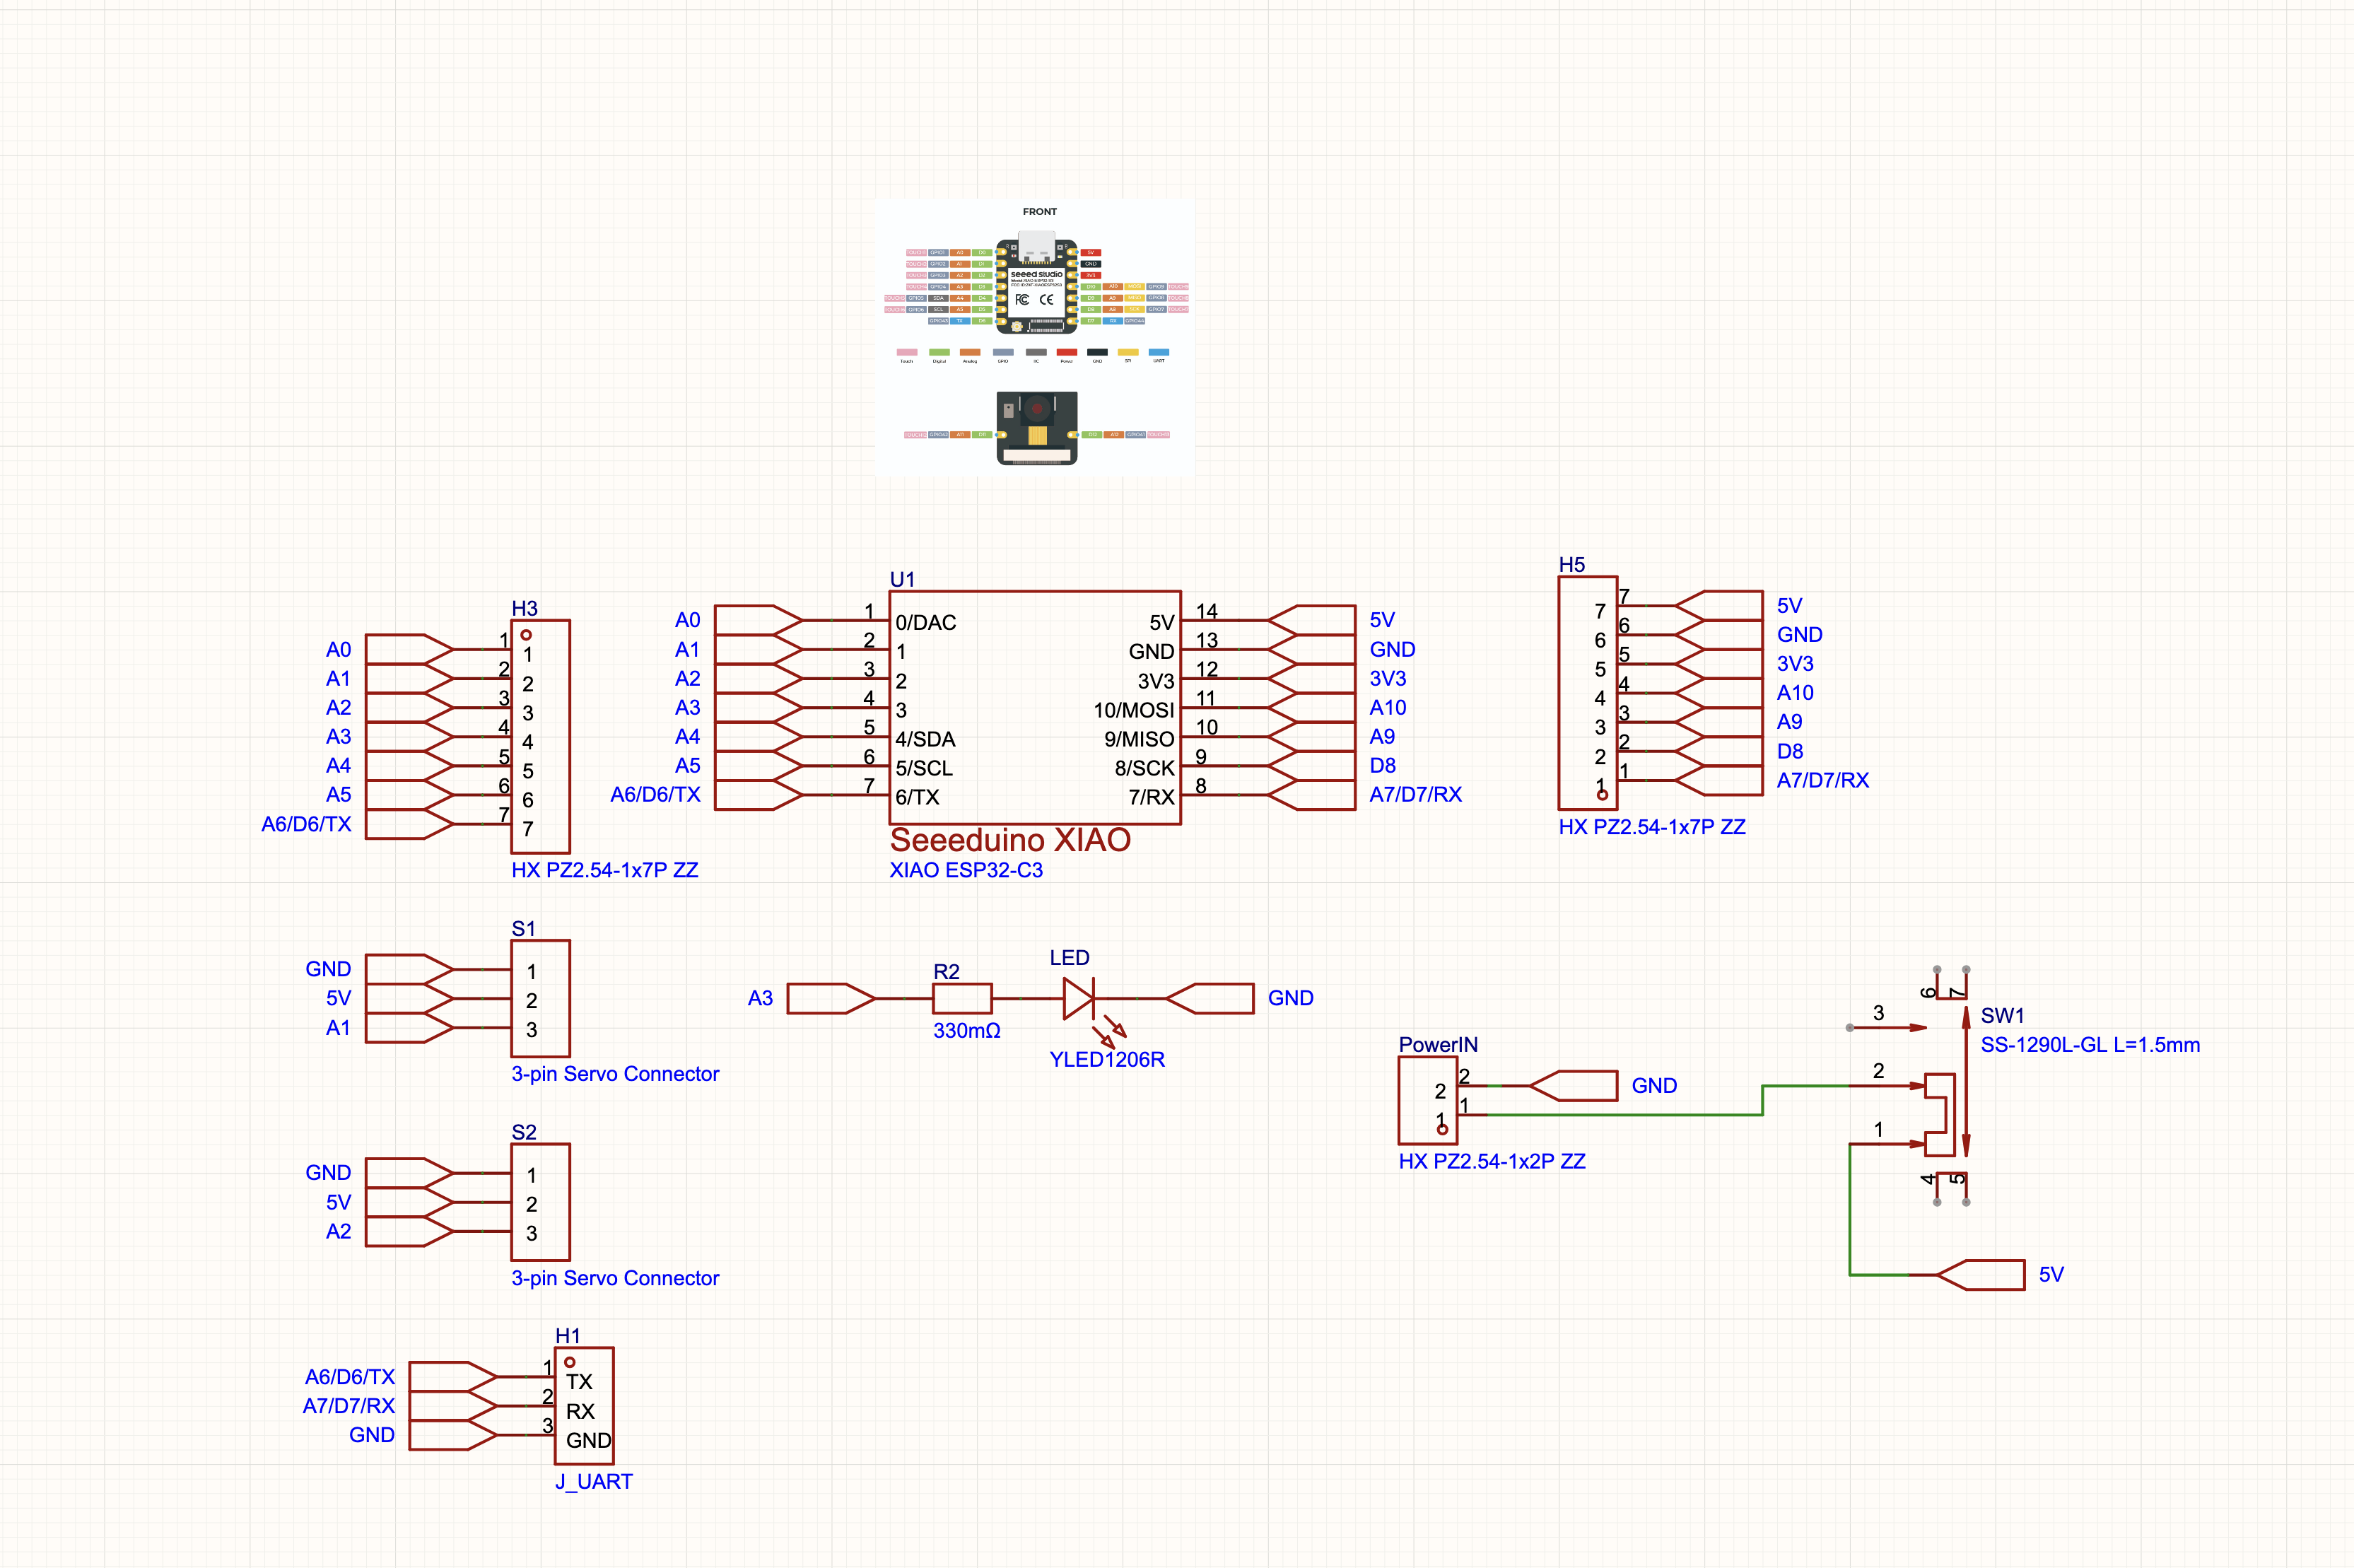Click the D8 net label beside H5
The image size is (2354, 1568).
[1790, 751]
